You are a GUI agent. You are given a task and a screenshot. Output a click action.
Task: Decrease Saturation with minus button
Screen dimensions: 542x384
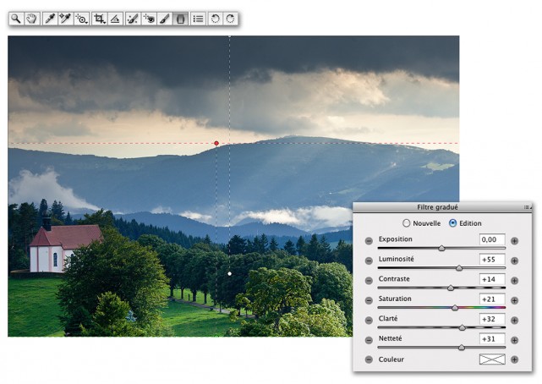point(369,300)
